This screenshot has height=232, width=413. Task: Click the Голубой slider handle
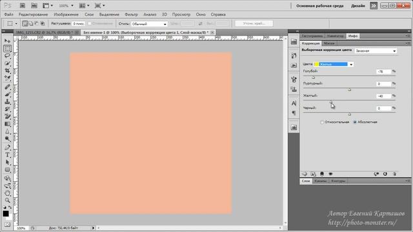(x=313, y=77)
